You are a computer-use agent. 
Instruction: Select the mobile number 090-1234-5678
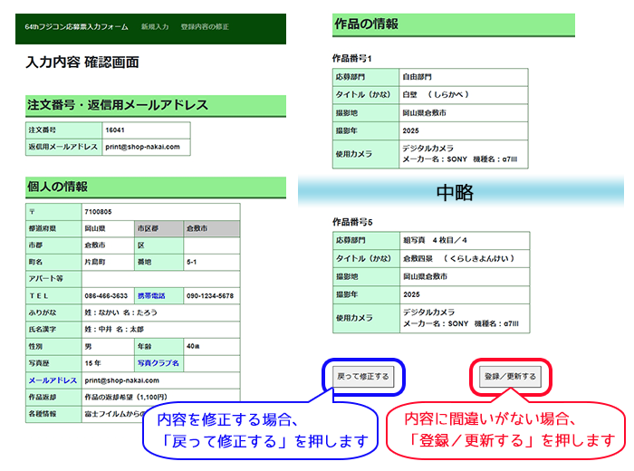[x=210, y=295]
